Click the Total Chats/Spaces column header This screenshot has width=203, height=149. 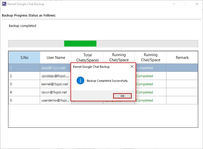click(88, 57)
